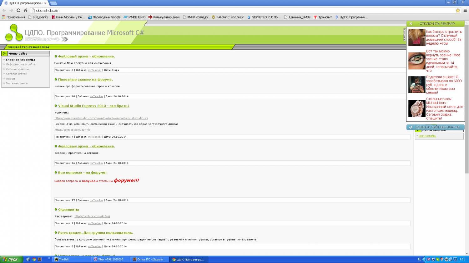469x263 pixels.
Task: Open the money selfie ad thumbnail
Action: (x=417, y=85)
